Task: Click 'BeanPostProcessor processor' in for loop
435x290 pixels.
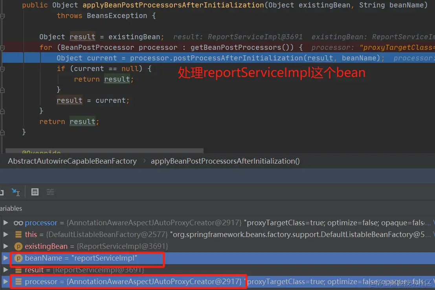Action: pyautogui.click(x=119, y=47)
